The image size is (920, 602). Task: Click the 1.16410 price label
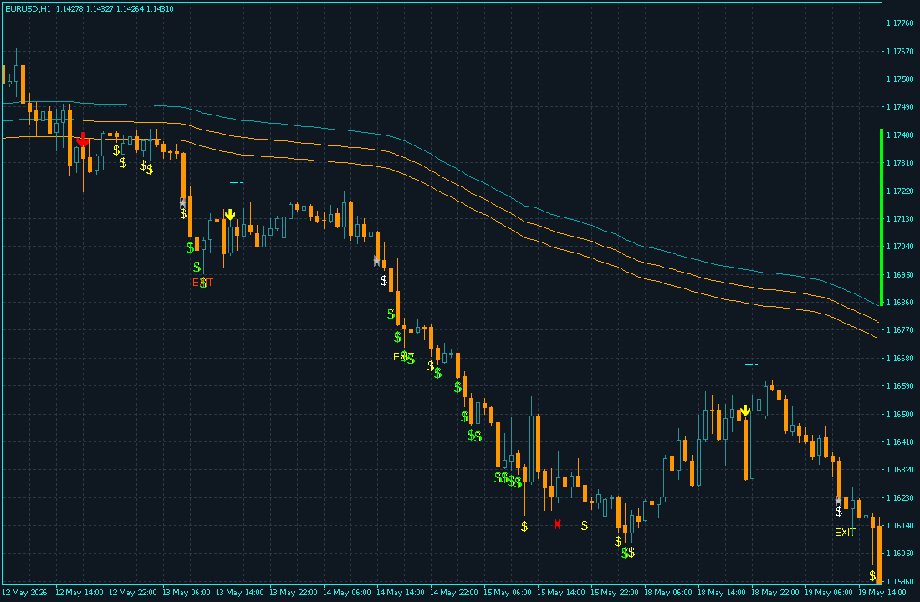899,441
